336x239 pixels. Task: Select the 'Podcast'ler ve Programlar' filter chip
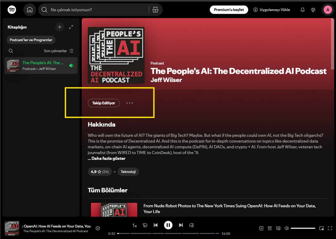(x=31, y=40)
